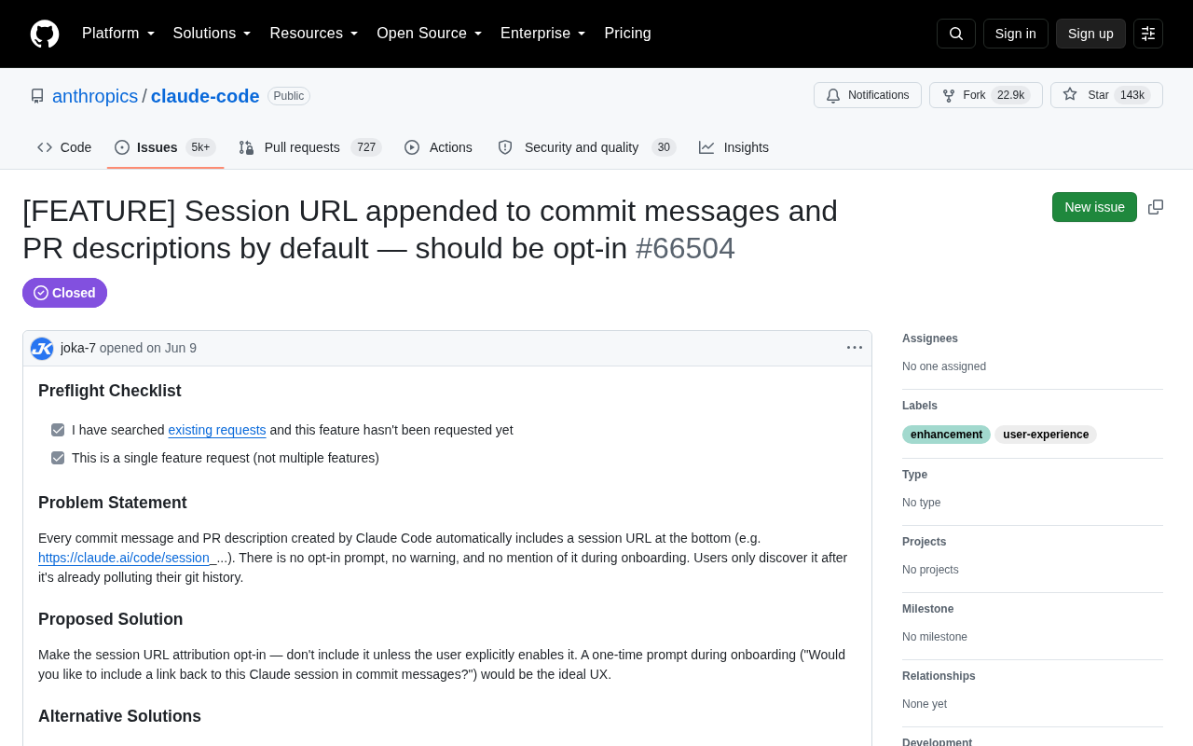Fork the claude-code repository
Screen dimensions: 1193x746
(986, 95)
